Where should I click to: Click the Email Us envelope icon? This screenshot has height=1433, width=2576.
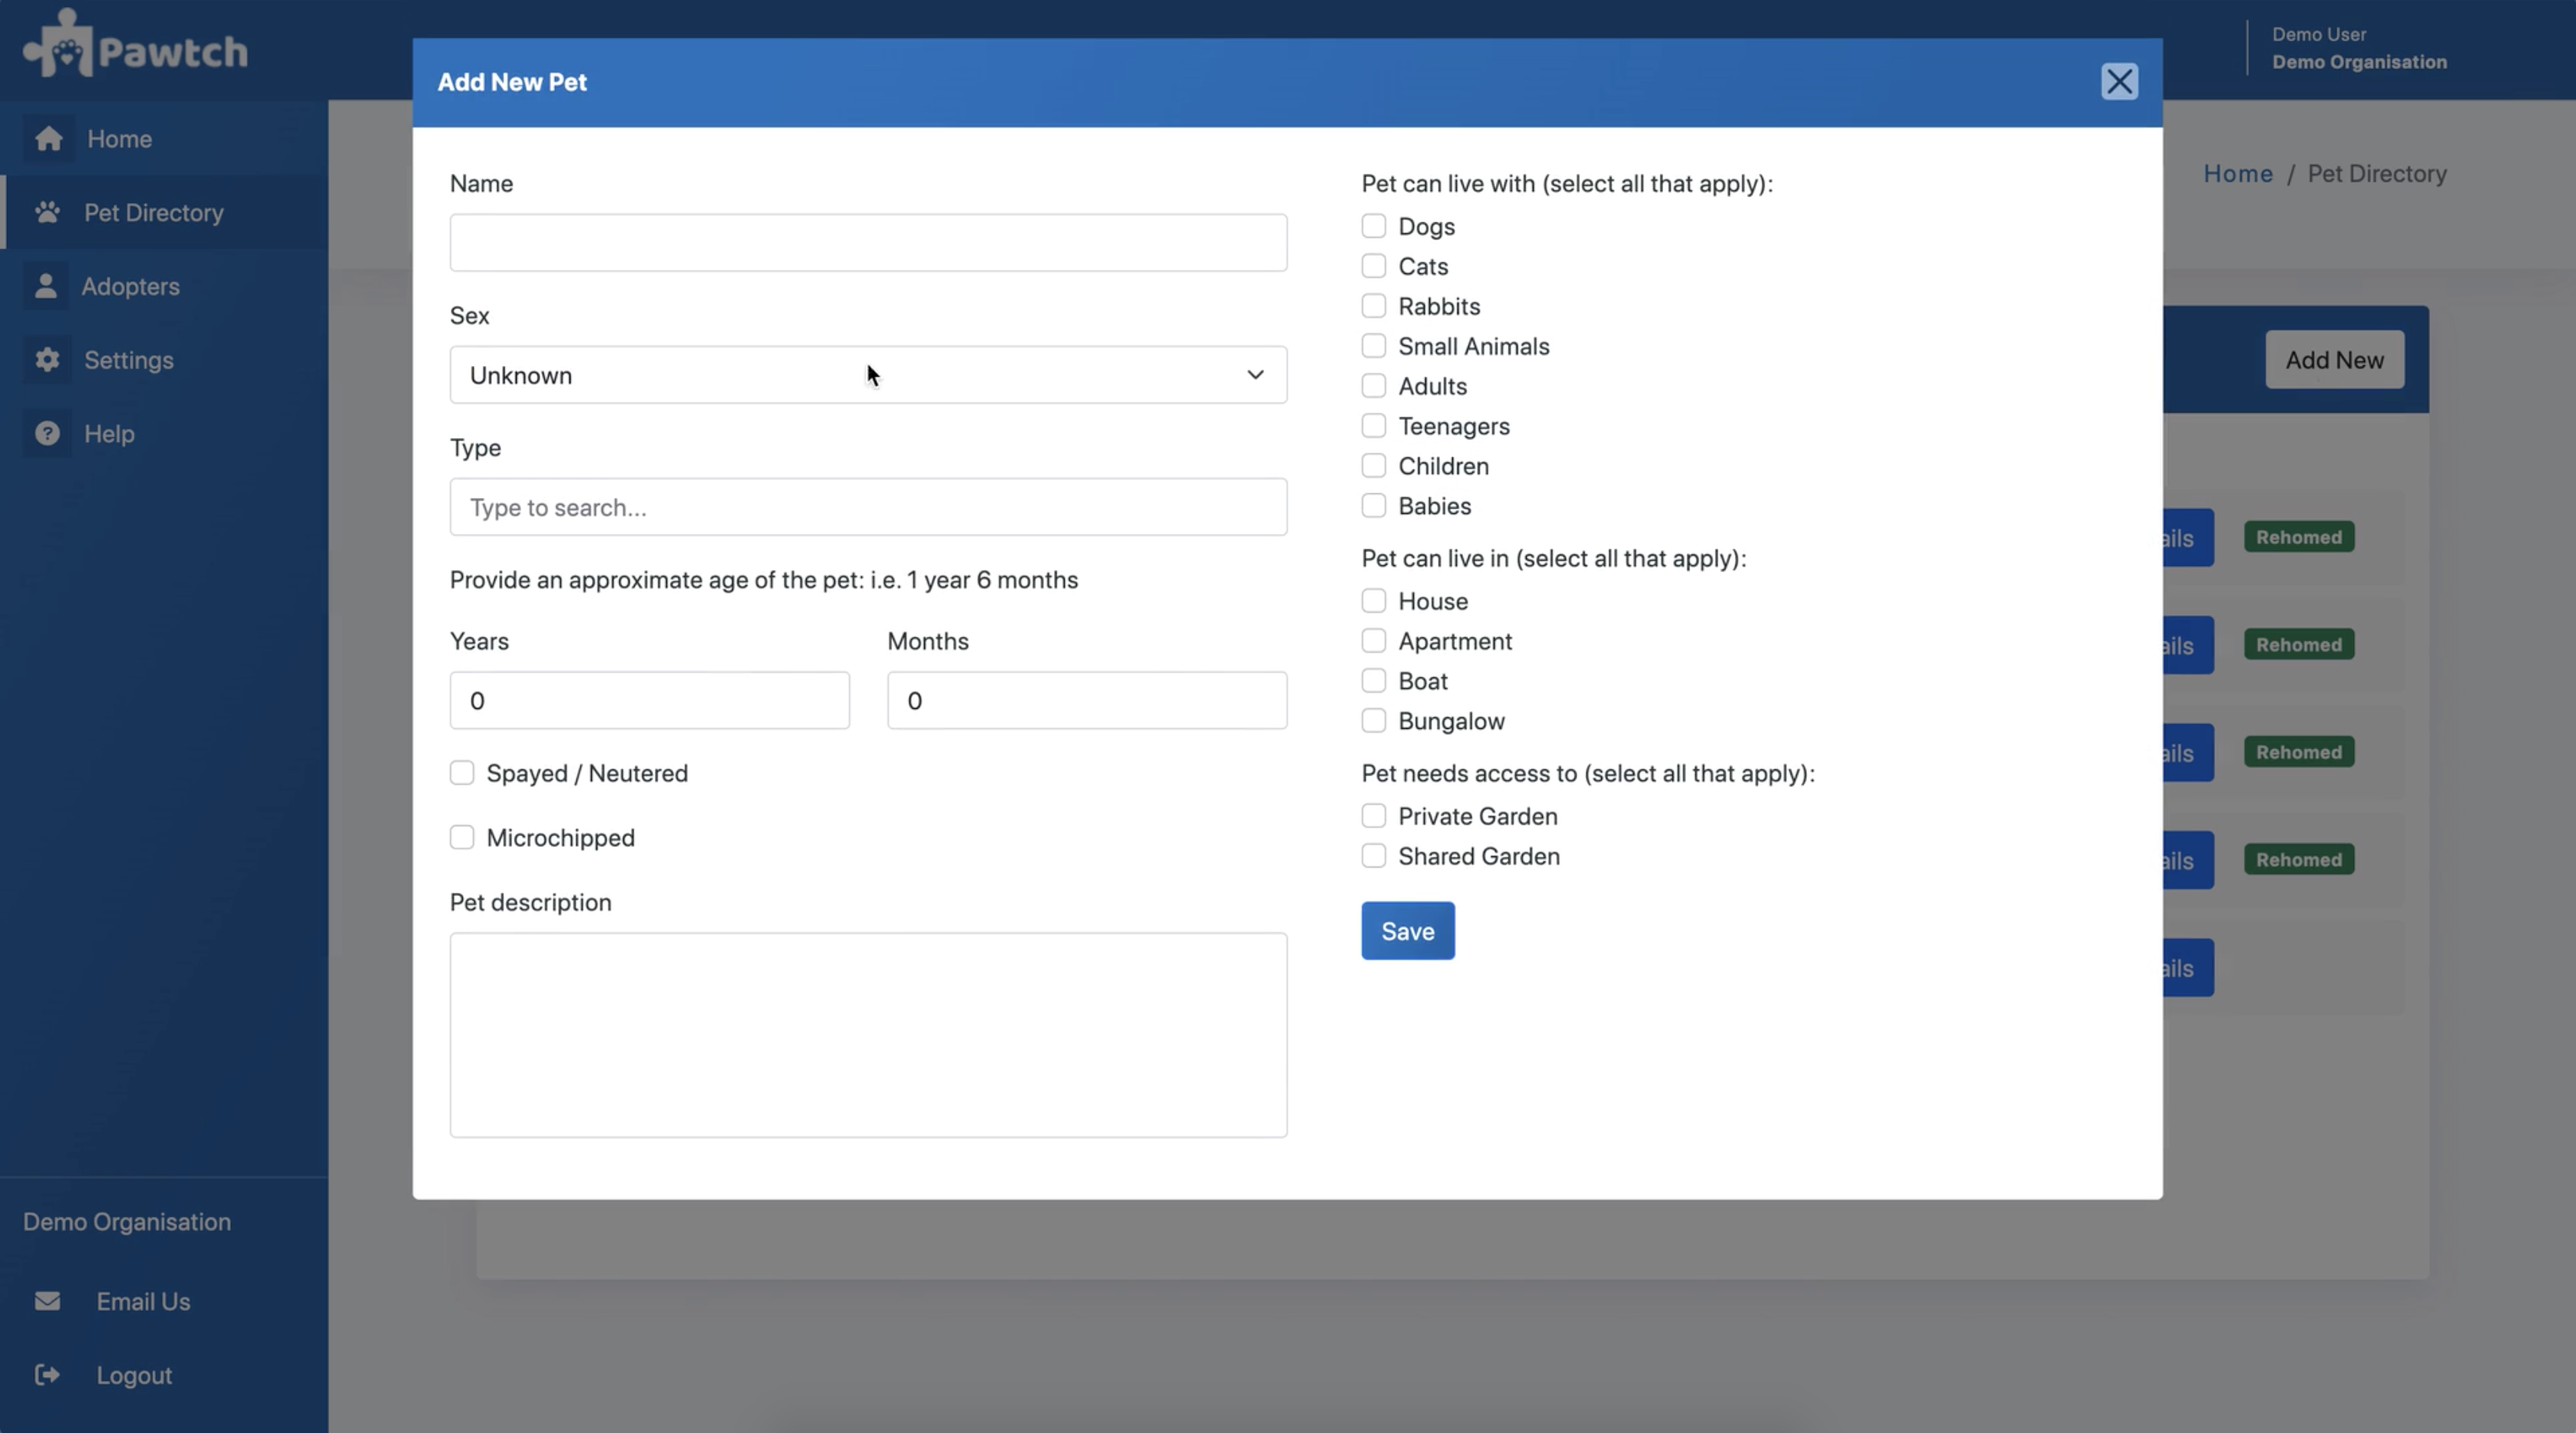(47, 1301)
